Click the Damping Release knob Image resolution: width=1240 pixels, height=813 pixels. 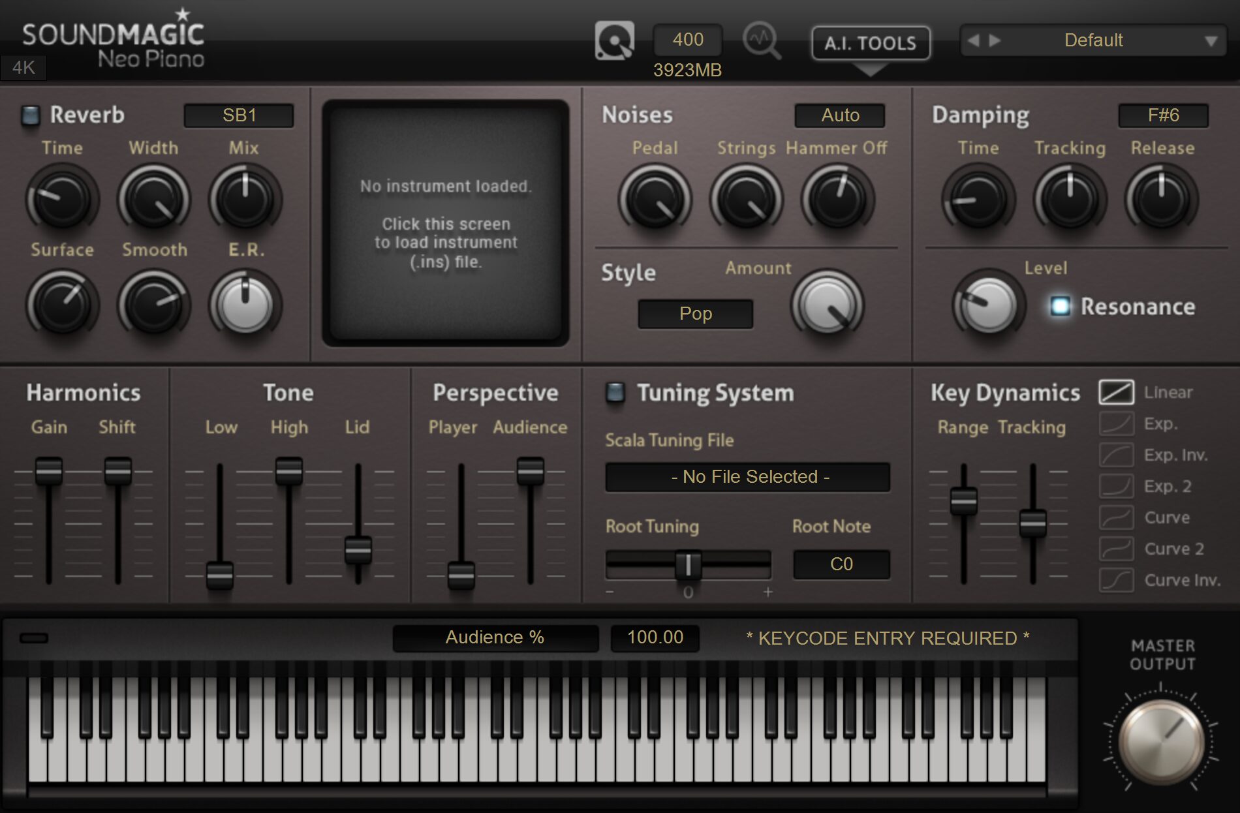coord(1161,199)
